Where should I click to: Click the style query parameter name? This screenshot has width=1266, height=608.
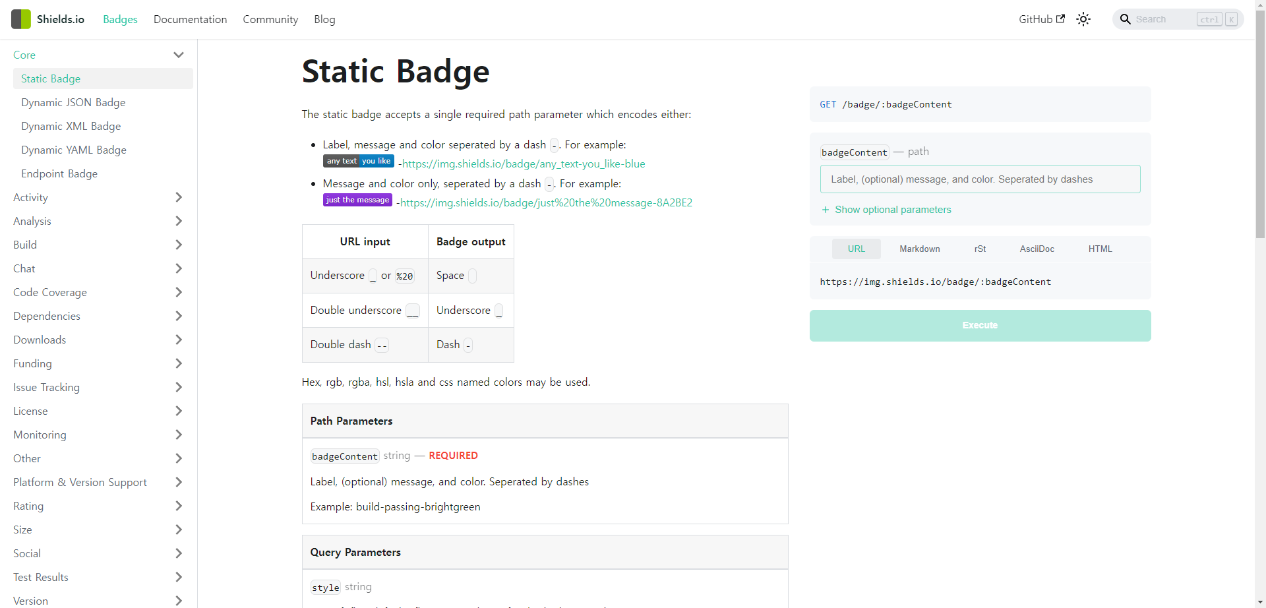pyautogui.click(x=326, y=587)
